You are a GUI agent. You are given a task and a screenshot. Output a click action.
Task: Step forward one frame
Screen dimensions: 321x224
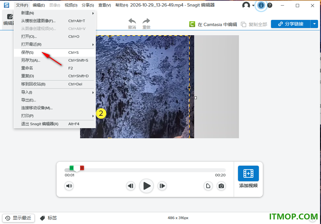pos(162,186)
